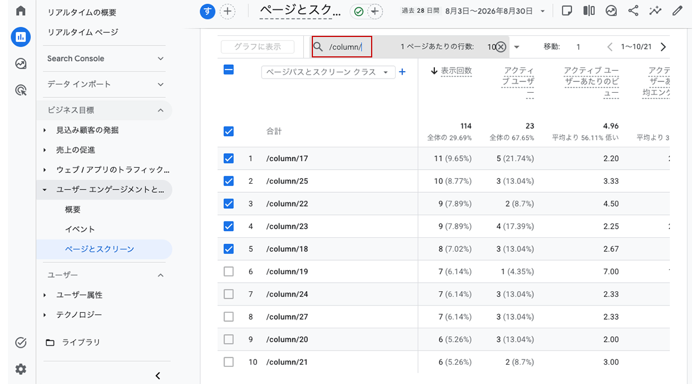Uncheck the checkbox for /column/18
700x384 pixels.
click(x=229, y=249)
